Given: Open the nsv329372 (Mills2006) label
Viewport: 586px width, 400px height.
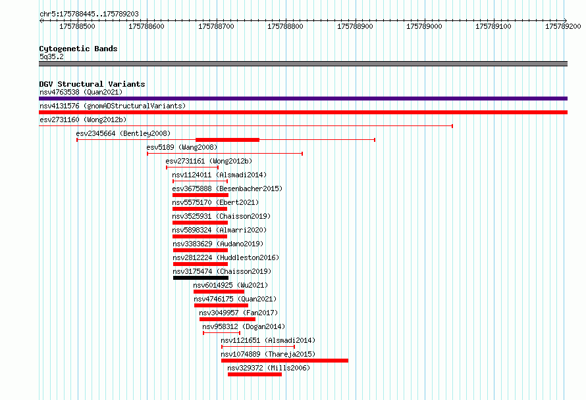Looking at the screenshot, I should click(x=269, y=368).
